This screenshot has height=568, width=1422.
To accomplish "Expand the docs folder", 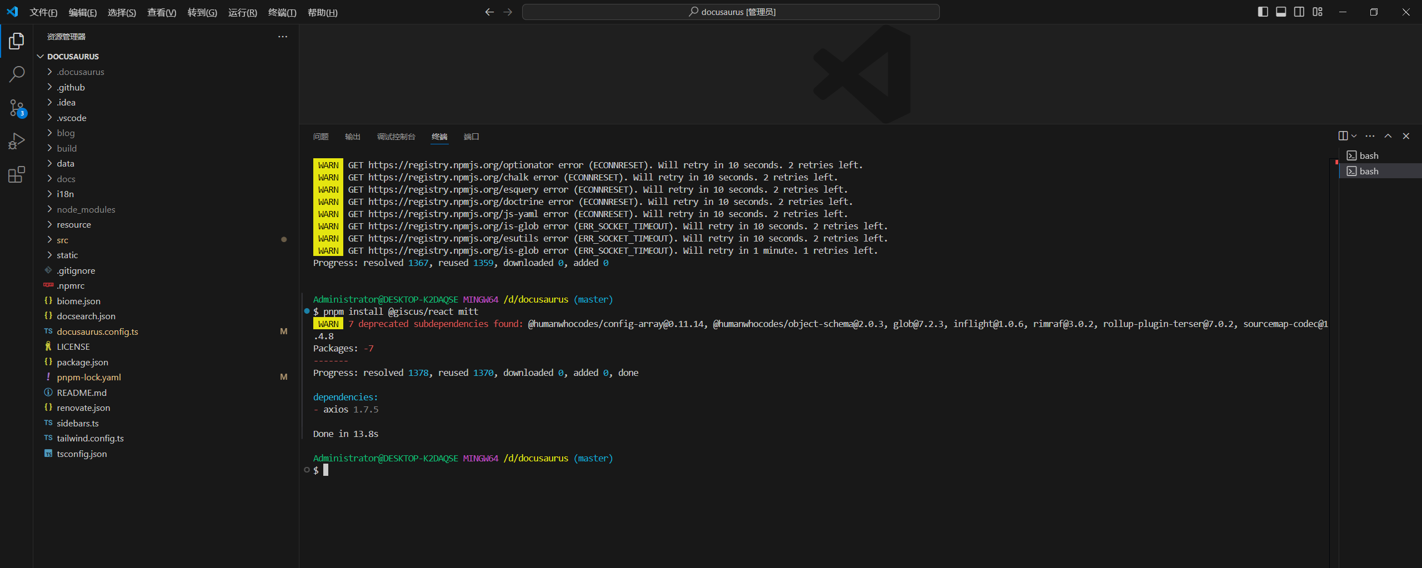I will pyautogui.click(x=166, y=179).
